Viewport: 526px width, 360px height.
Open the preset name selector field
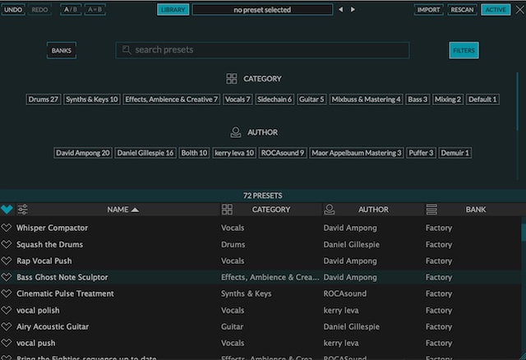tap(263, 10)
